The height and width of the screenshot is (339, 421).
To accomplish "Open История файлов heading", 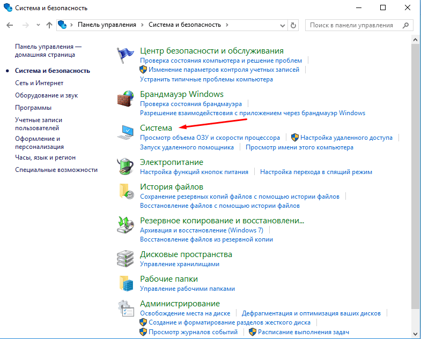I will pyautogui.click(x=172, y=187).
